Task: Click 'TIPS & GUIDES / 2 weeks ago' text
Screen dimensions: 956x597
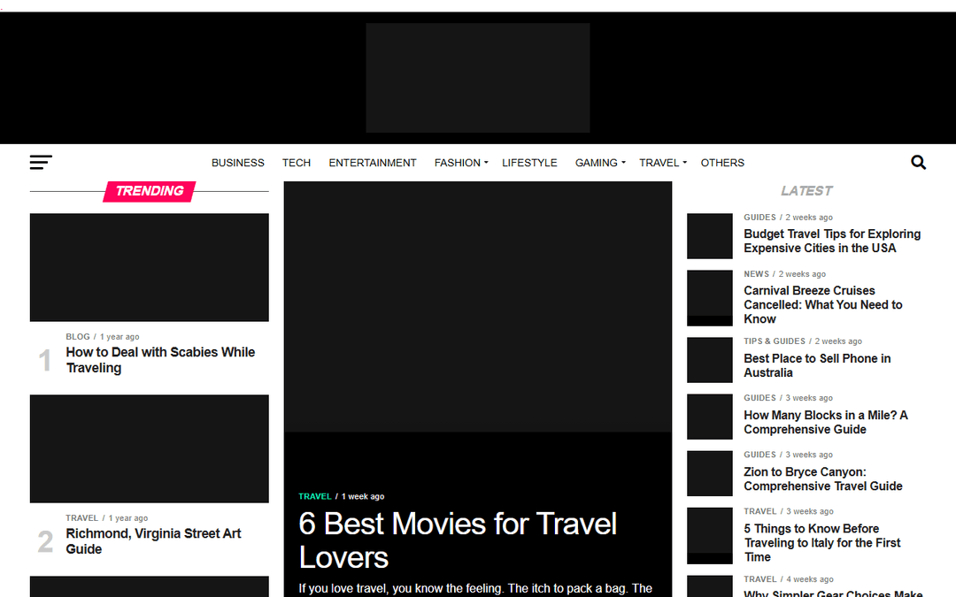Action: tap(802, 341)
